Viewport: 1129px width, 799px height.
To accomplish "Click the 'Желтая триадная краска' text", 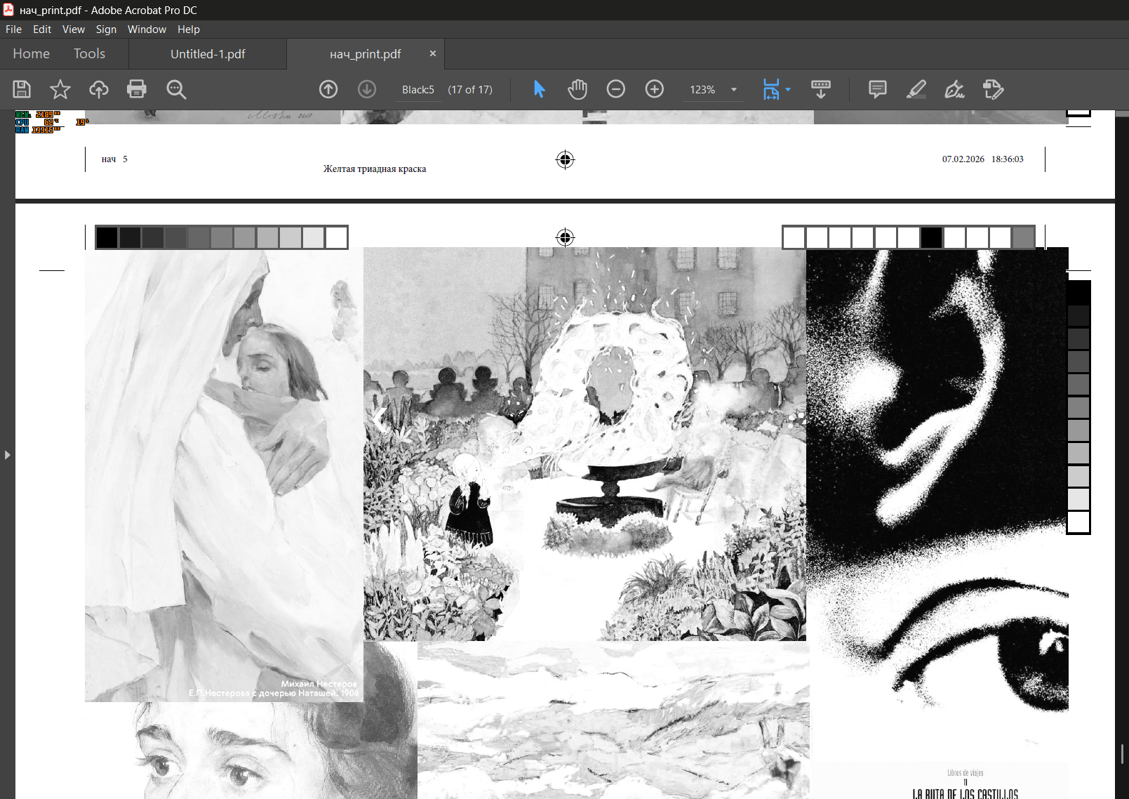I will 375,169.
